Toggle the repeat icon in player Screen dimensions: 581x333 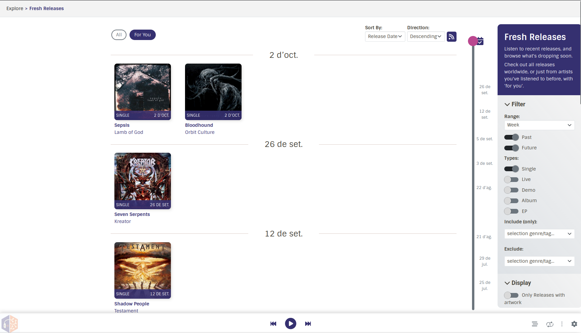(550, 324)
